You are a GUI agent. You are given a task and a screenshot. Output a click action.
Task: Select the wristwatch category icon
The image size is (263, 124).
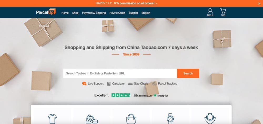[170, 119]
